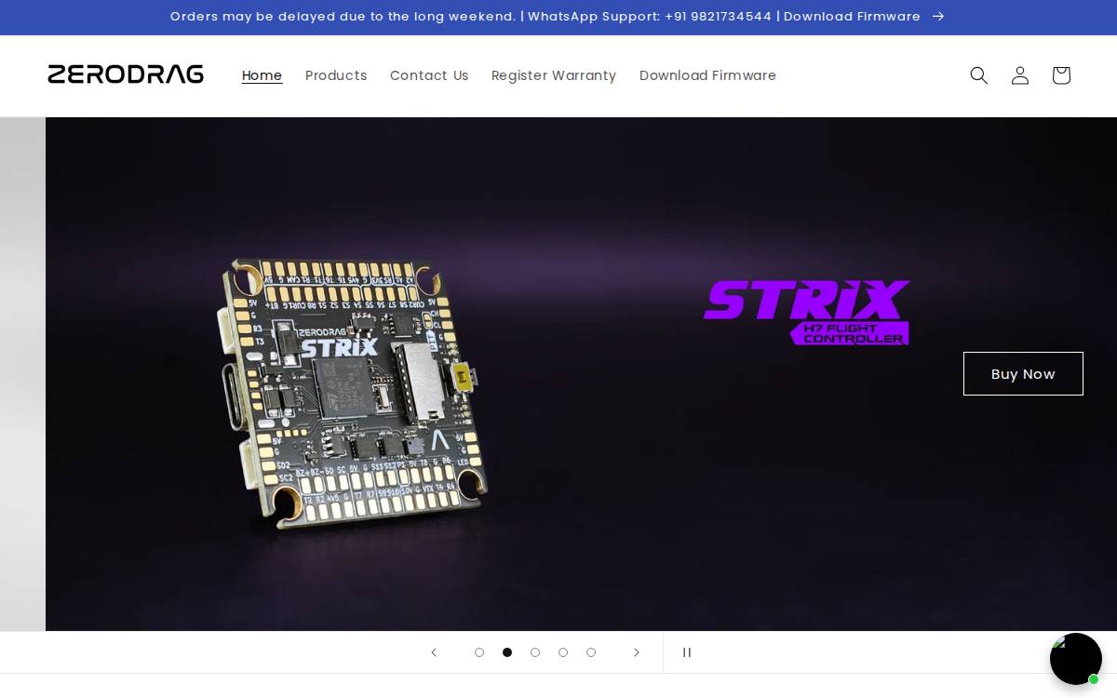The image size is (1117, 698).
Task: Select the third slide dot
Action: tap(535, 652)
